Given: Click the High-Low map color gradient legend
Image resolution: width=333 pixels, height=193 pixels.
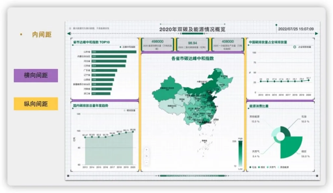Looking at the screenshot, I should pyautogui.click(x=240, y=154).
